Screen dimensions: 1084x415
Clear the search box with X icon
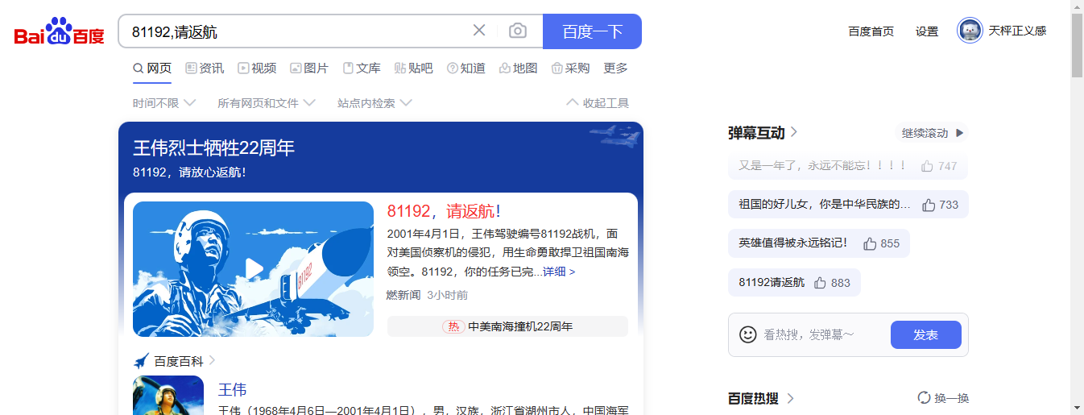(x=479, y=31)
